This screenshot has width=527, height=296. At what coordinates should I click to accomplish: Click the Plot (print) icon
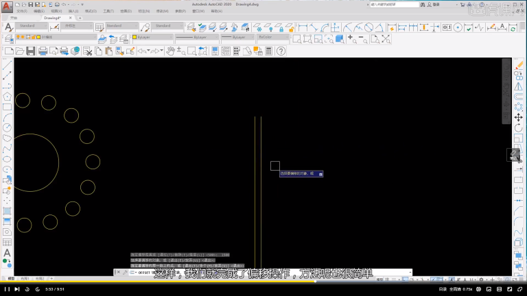pyautogui.click(x=43, y=51)
